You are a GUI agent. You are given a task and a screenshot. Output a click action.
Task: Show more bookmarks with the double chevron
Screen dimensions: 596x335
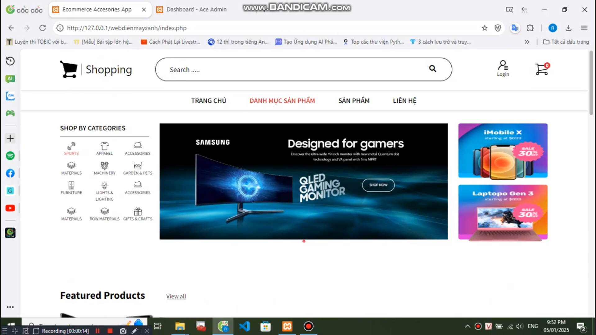click(x=527, y=42)
